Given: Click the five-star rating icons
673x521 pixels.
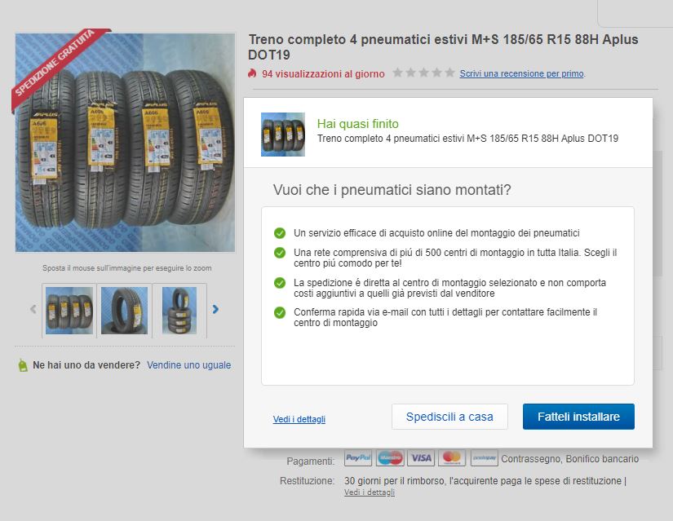Looking at the screenshot, I should tap(423, 73).
